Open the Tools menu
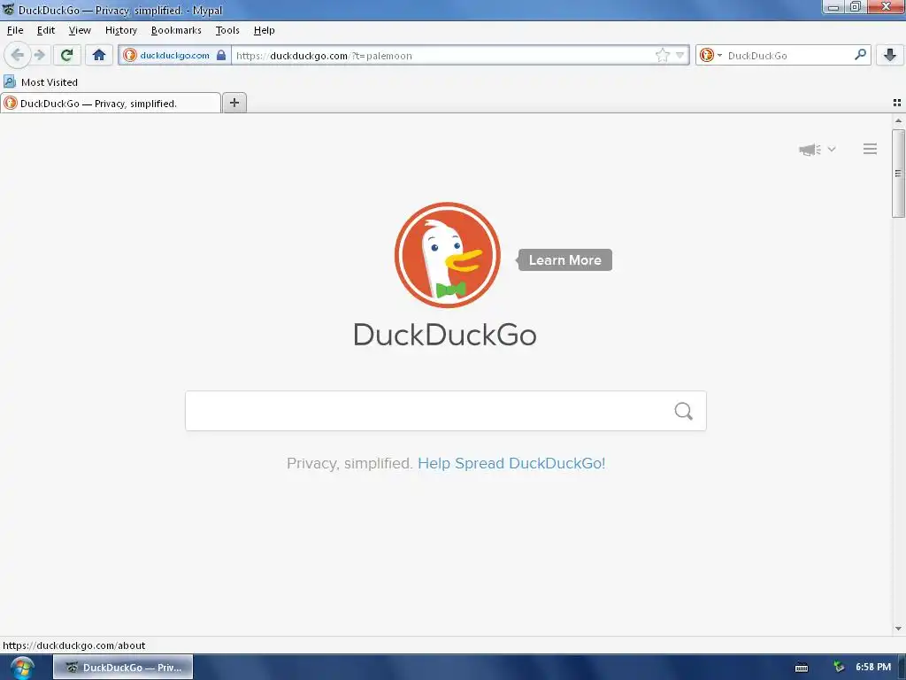This screenshot has width=906, height=680. pyautogui.click(x=227, y=30)
